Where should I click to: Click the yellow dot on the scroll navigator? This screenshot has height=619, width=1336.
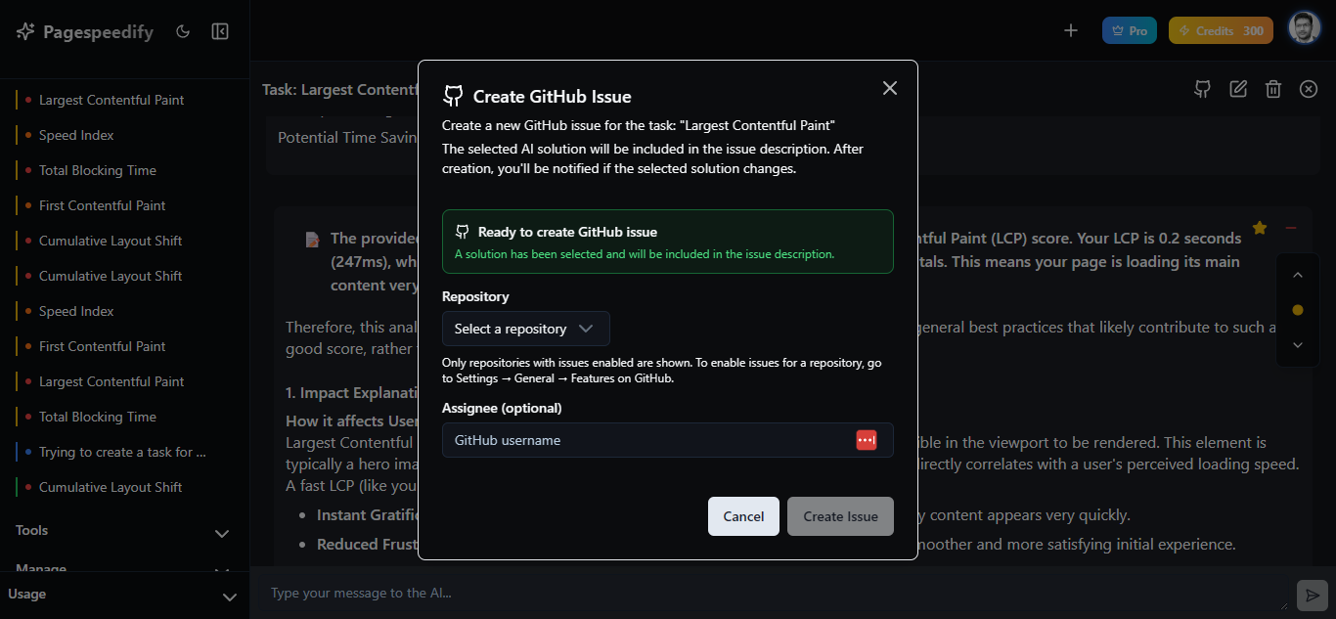point(1298,310)
